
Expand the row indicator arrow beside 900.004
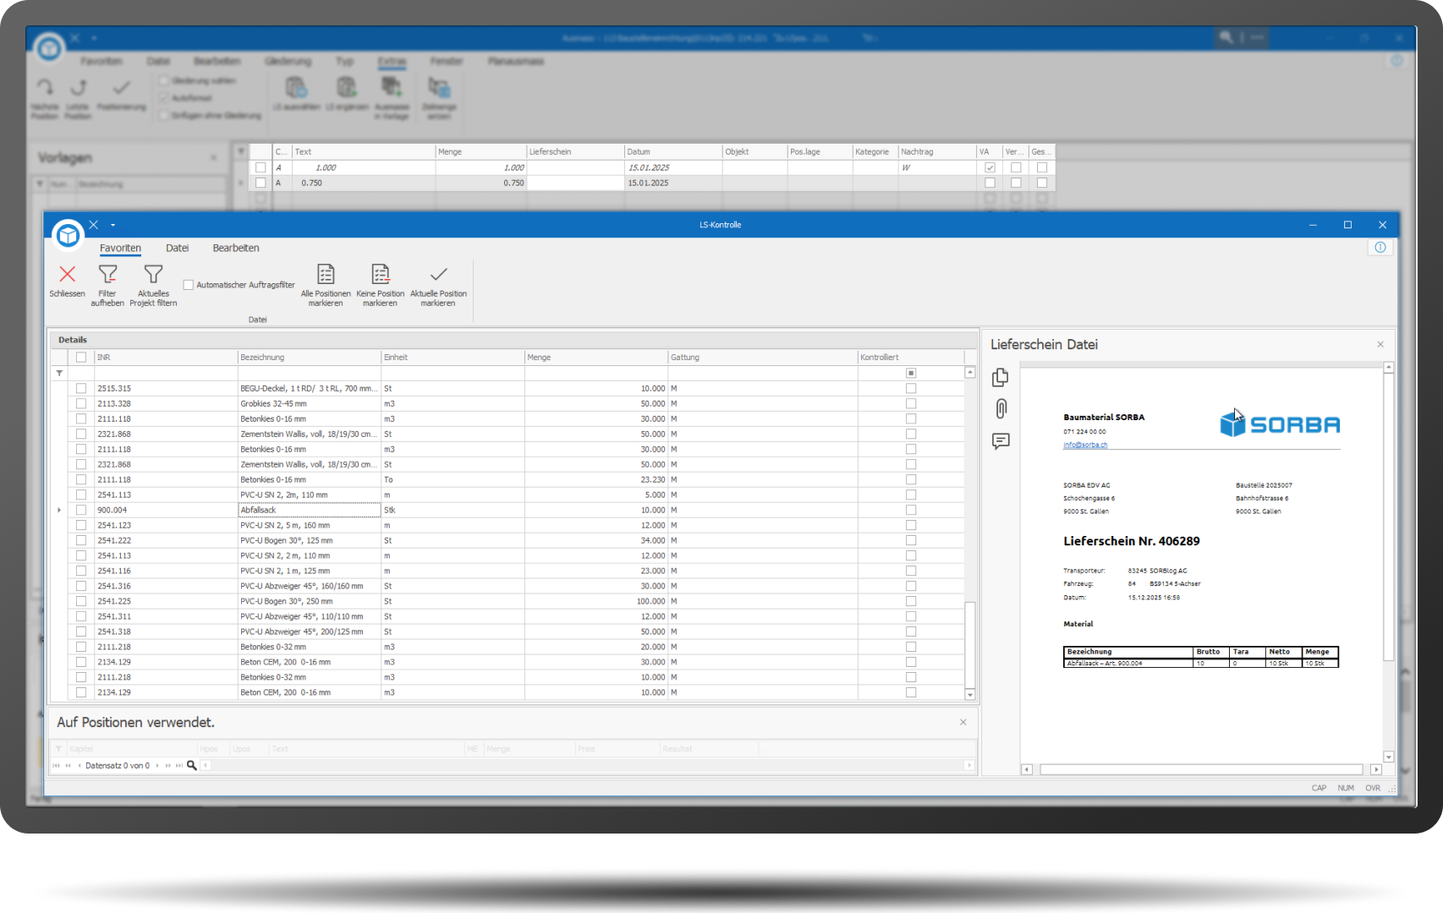click(x=59, y=510)
